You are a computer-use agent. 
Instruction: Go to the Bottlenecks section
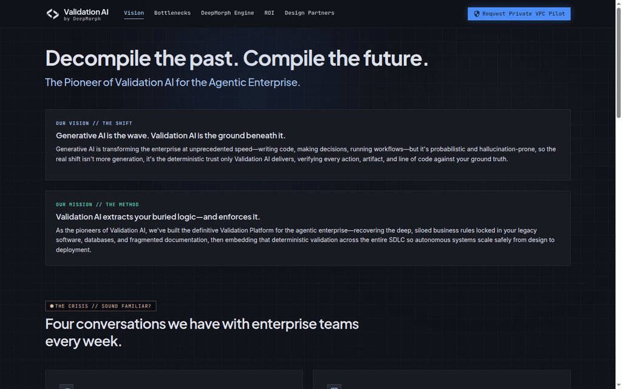[172, 13]
